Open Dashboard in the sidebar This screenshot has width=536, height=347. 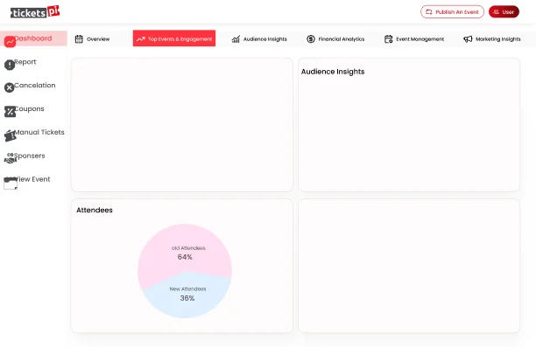click(33, 38)
